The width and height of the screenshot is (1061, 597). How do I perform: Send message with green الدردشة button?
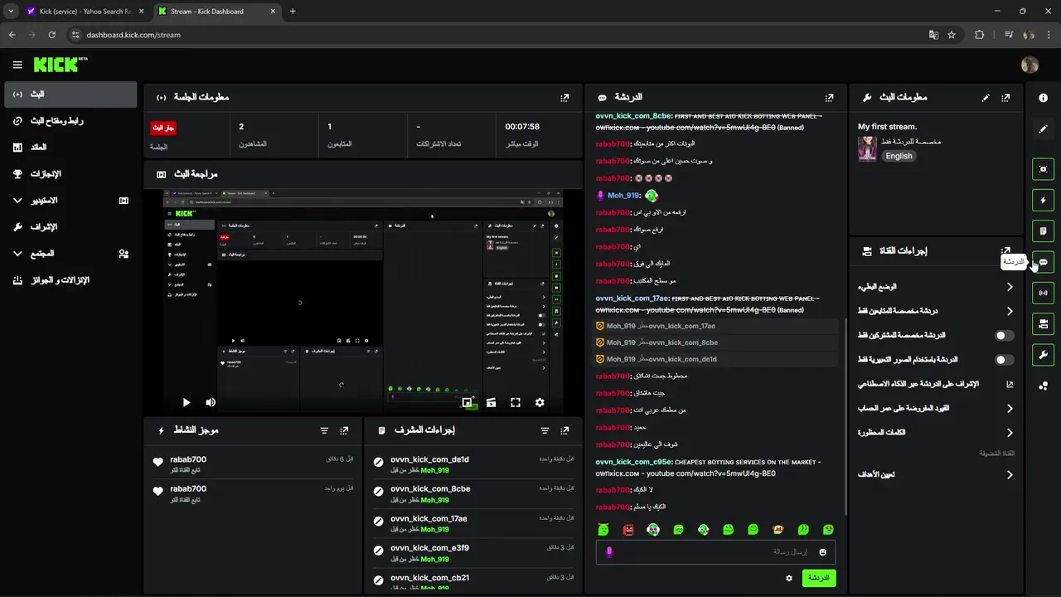coord(818,578)
